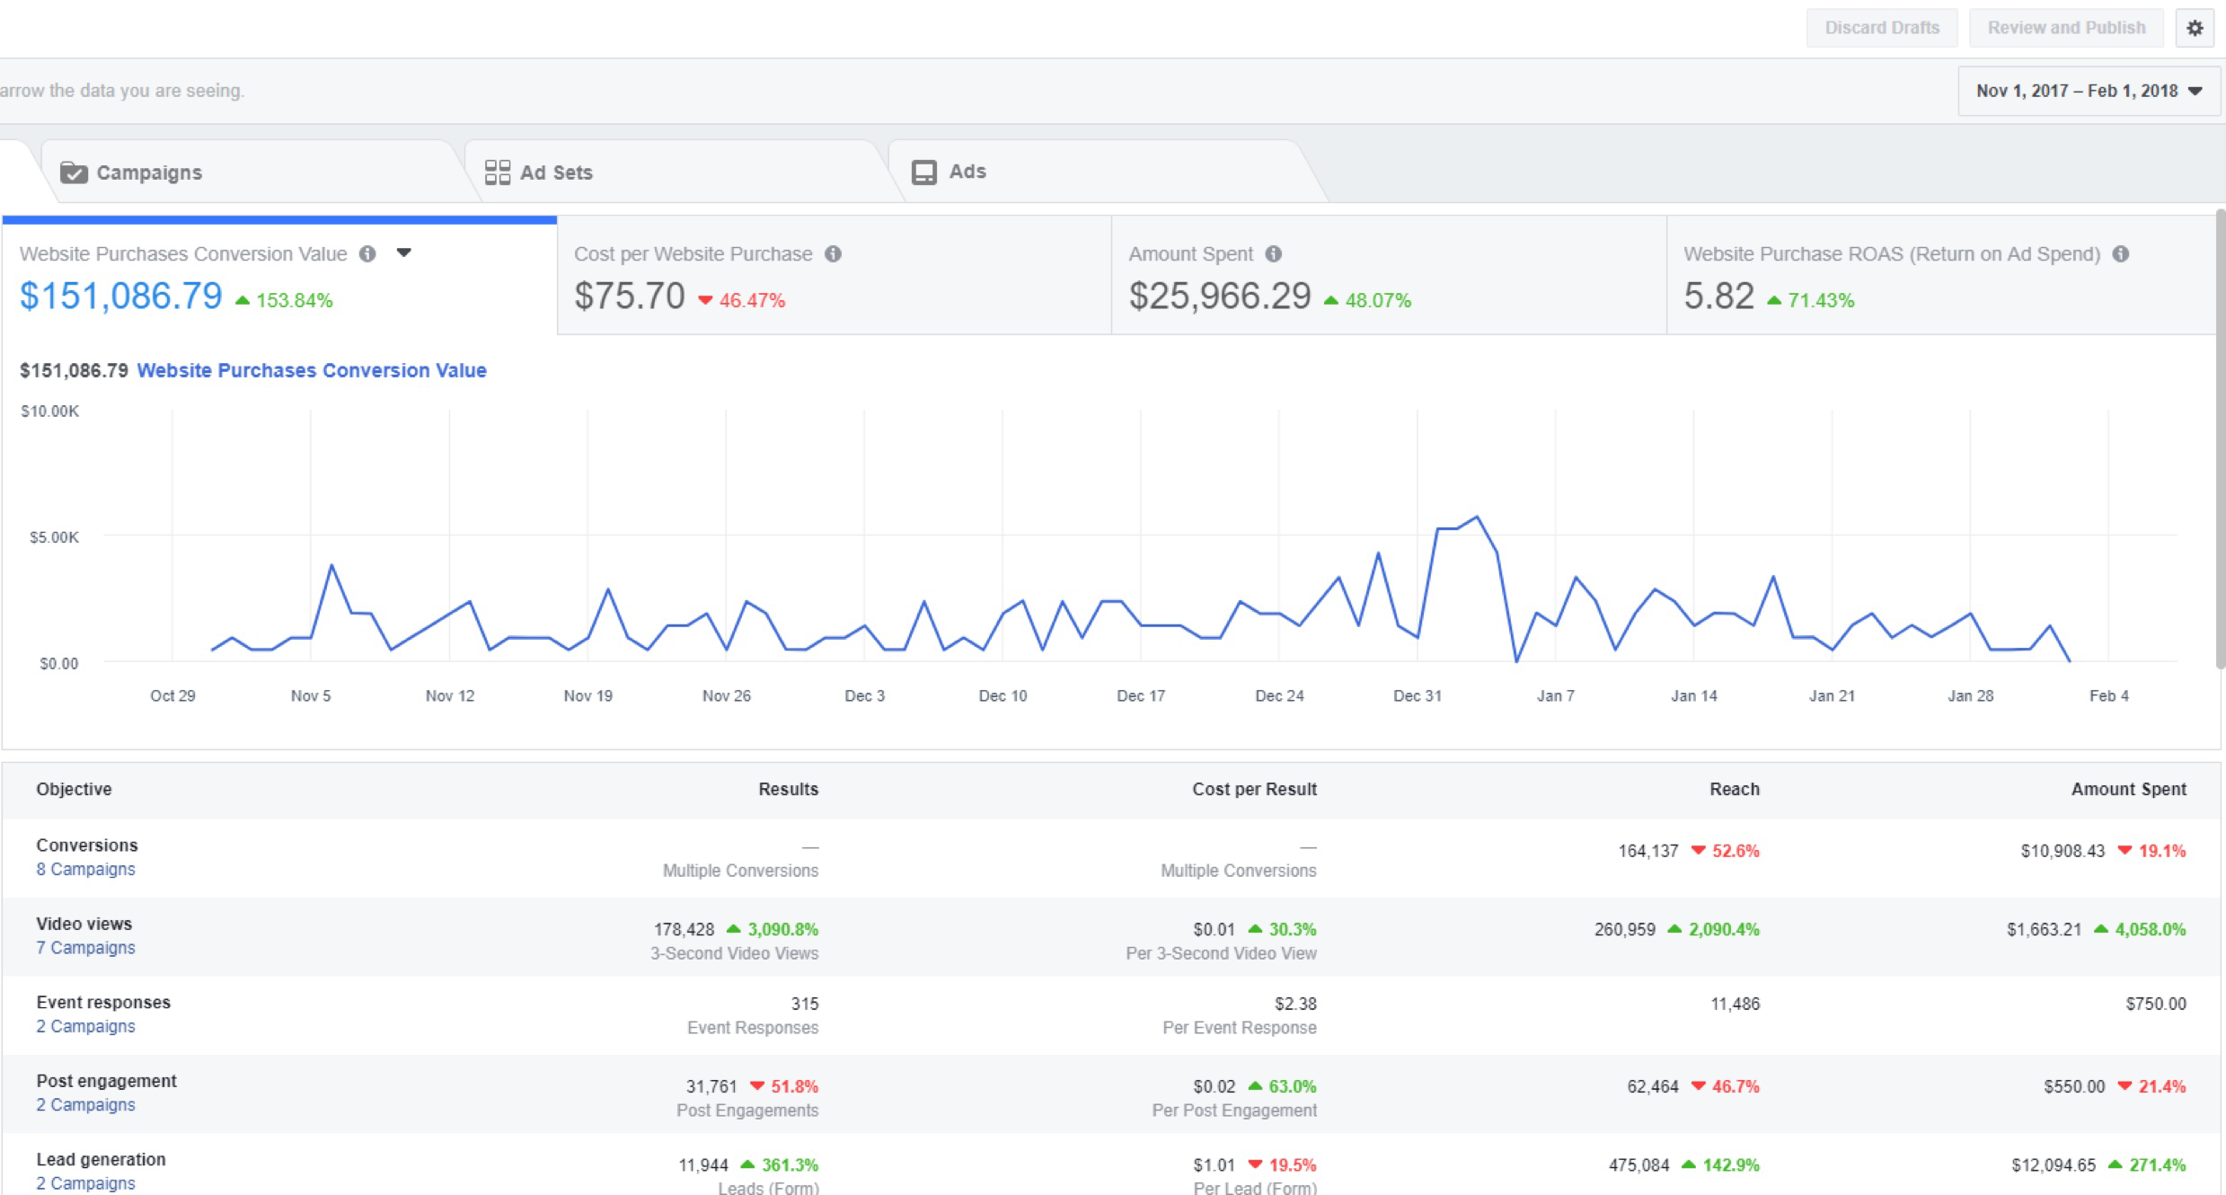Open 2 Campaigns link under Lead generation
This screenshot has height=1195, width=2226.
click(85, 1183)
